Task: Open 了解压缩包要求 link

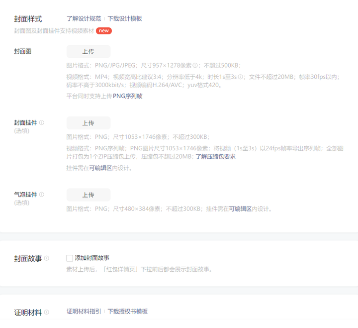Action: pyautogui.click(x=215, y=157)
